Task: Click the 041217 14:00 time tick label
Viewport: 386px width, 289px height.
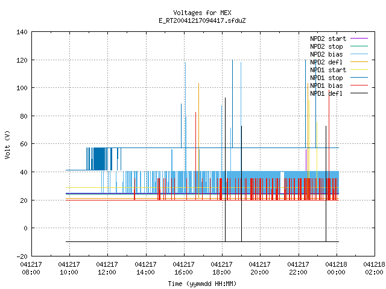Action: pos(145,269)
